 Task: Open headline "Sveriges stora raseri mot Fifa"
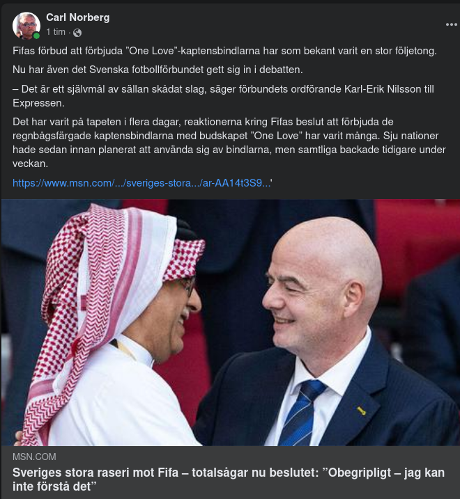[x=228, y=480]
